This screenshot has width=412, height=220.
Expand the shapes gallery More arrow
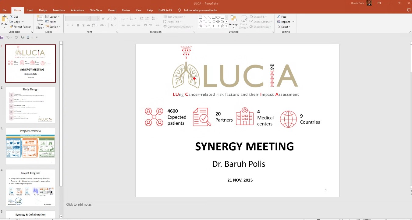[226, 27]
